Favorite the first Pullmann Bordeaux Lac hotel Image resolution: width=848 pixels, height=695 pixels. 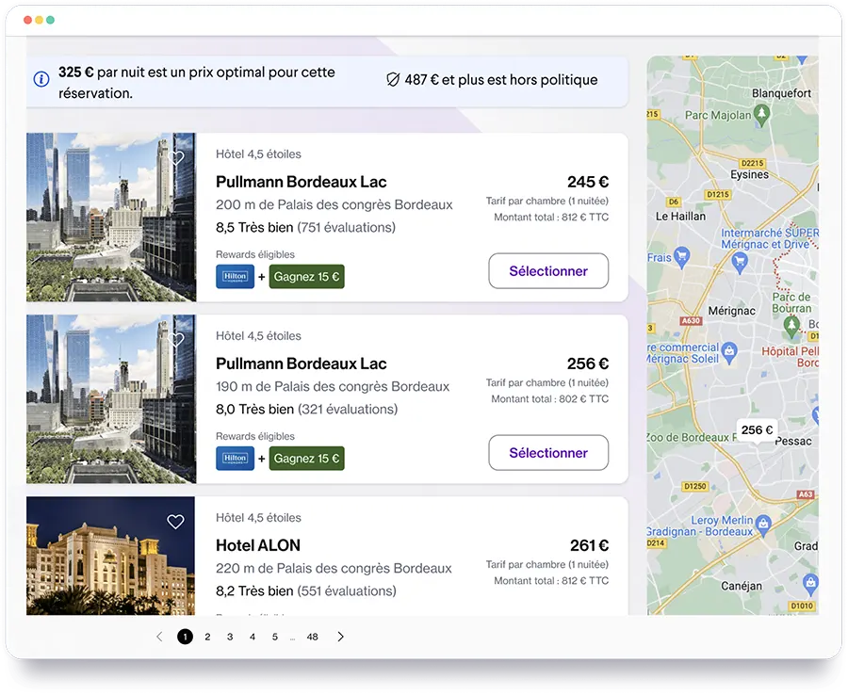click(x=175, y=158)
